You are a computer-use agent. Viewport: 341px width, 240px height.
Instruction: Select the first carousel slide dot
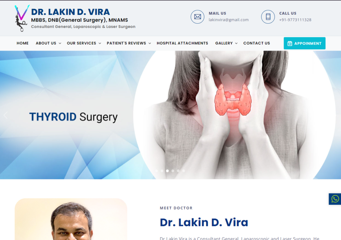coord(157,171)
